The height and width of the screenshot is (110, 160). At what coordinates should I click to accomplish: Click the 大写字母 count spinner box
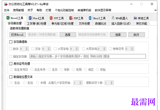102,49
